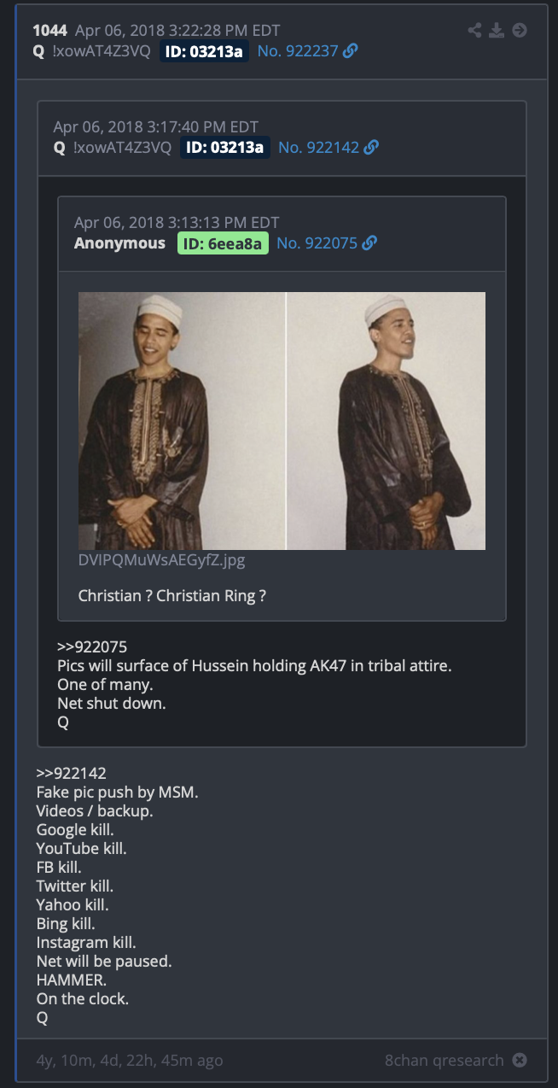Select the green ID: 6eea8a badge

[223, 243]
